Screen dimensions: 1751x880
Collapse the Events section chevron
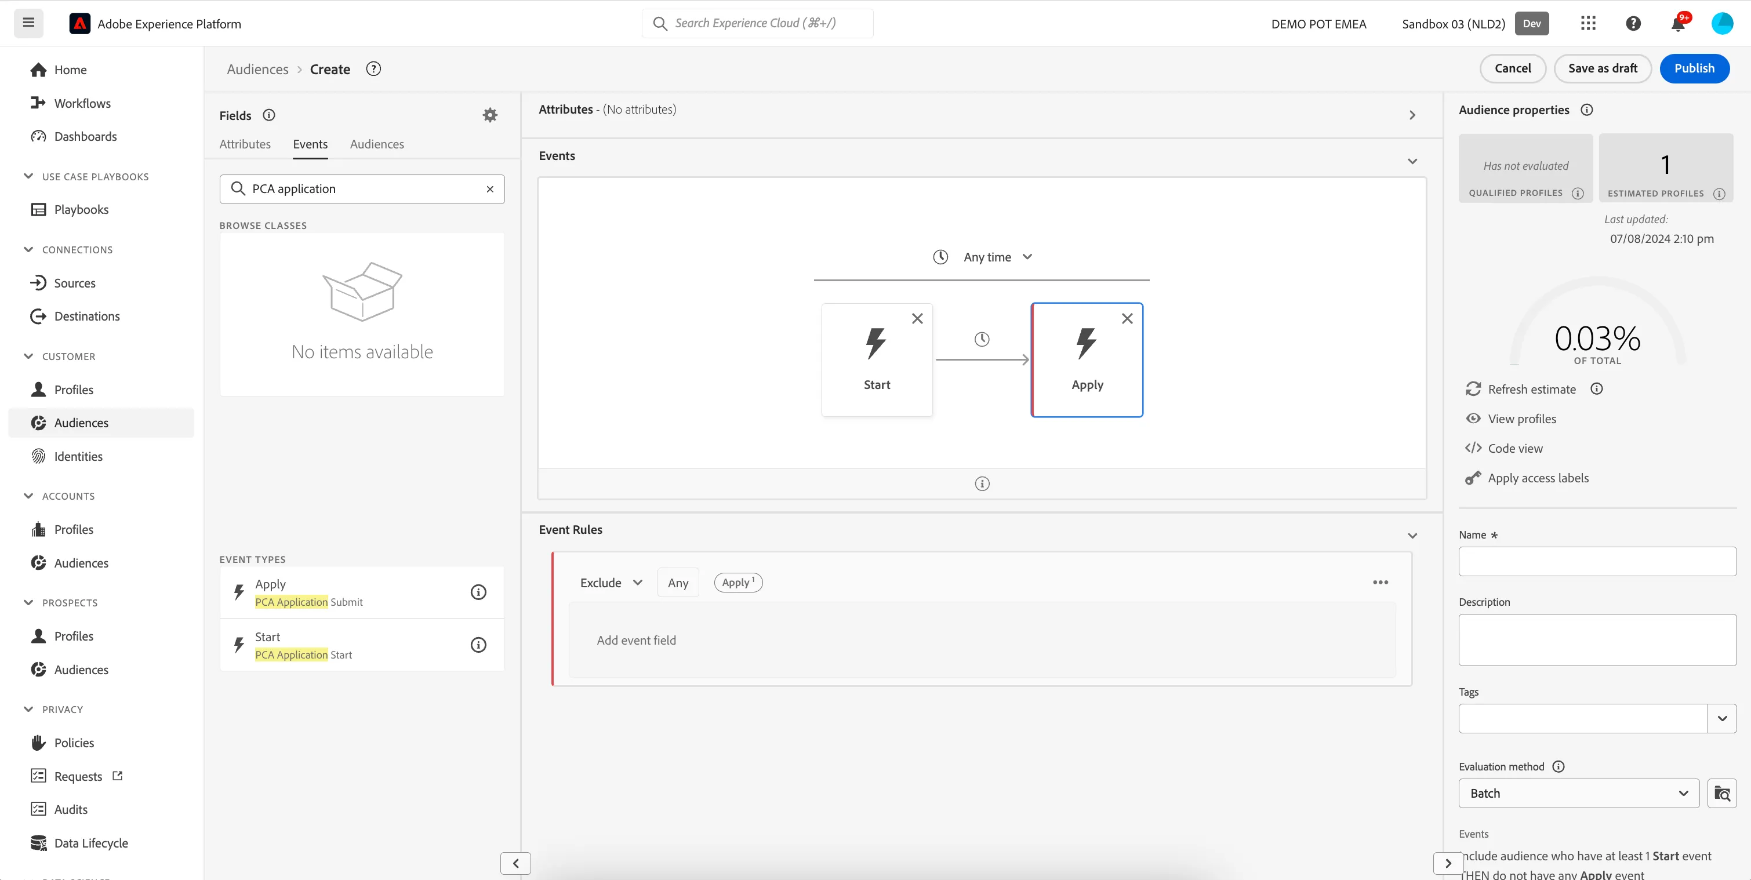click(1412, 161)
